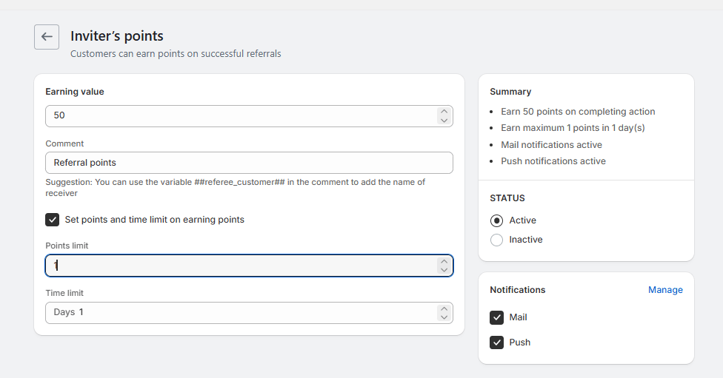723x378 pixels.
Task: Disable Push notifications checkbox
Action: (497, 342)
